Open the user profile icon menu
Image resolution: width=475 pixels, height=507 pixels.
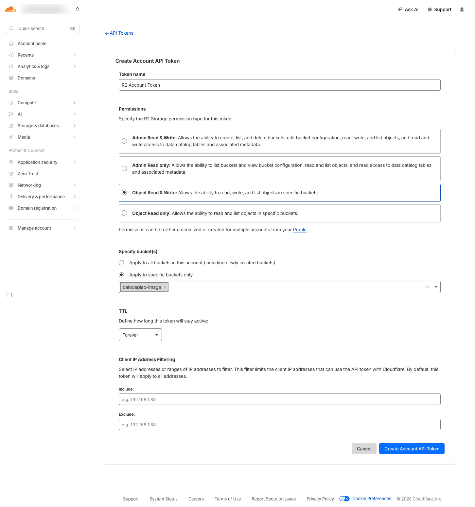coord(462,9)
